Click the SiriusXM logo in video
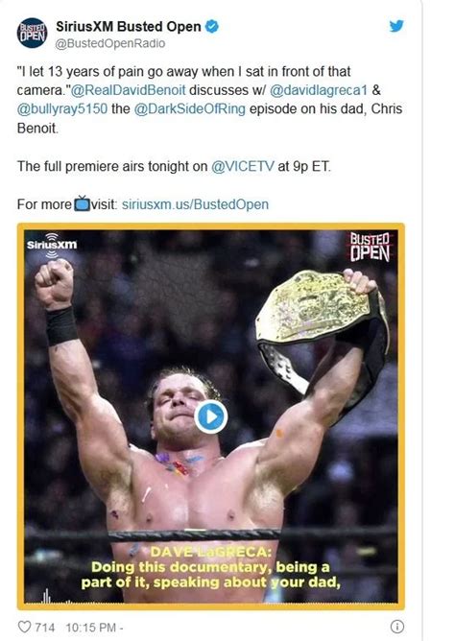The image size is (455, 641). point(52,245)
